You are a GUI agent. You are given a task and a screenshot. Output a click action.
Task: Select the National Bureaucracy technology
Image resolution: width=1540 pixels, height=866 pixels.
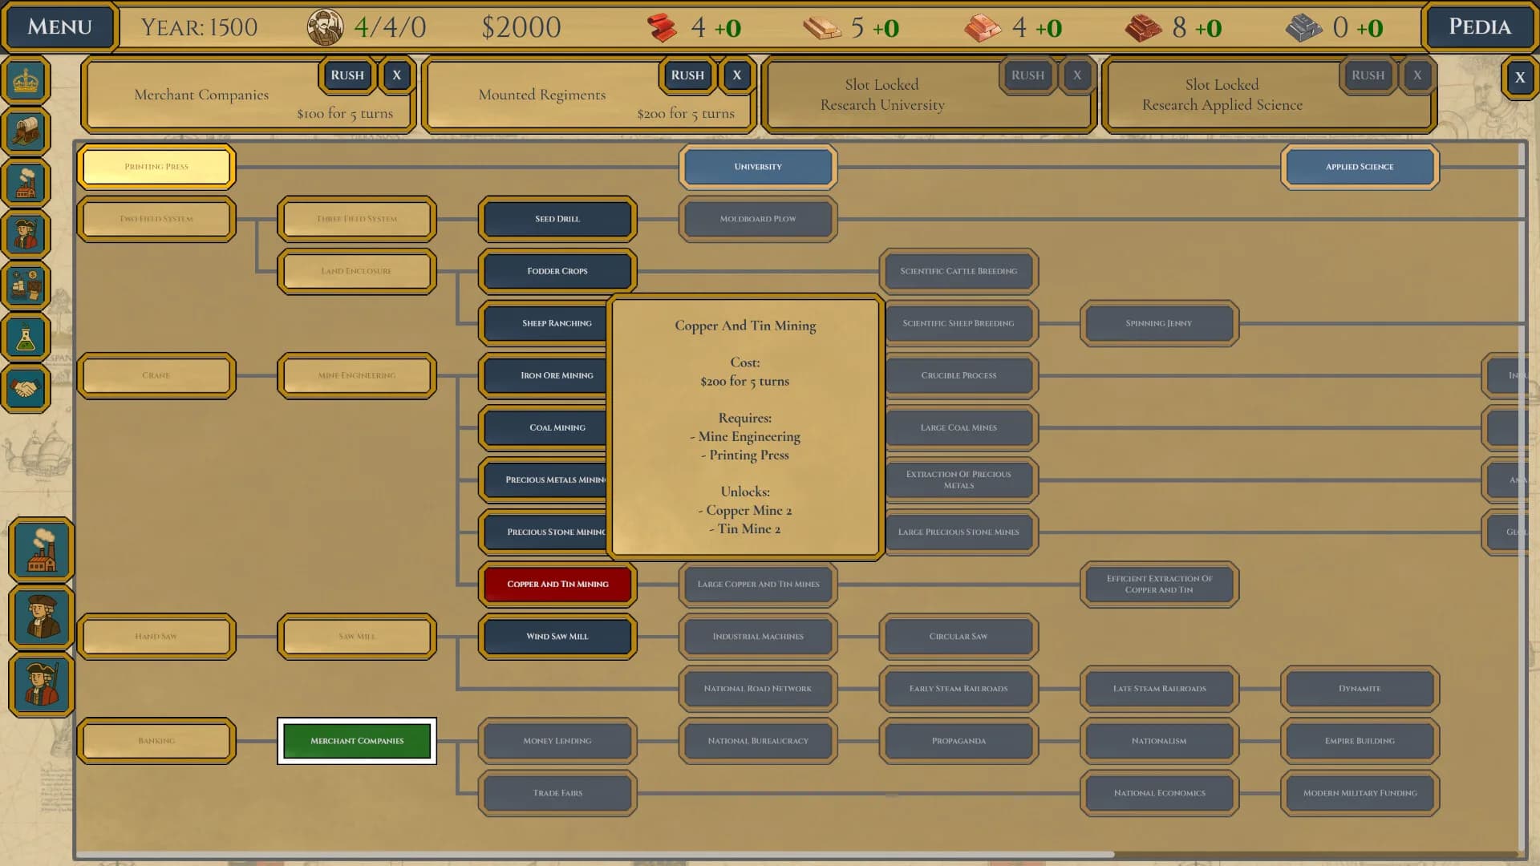(758, 741)
